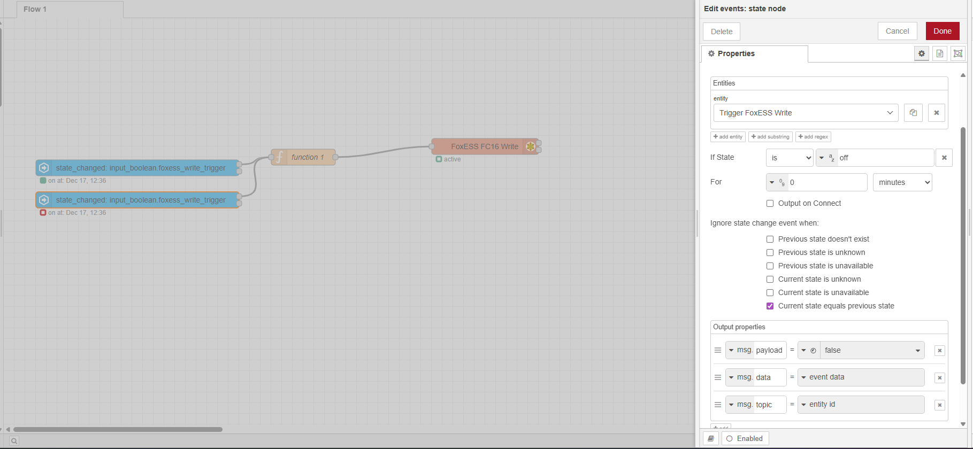Enable Output on Connect checkbox
The image size is (973, 449).
click(770, 204)
